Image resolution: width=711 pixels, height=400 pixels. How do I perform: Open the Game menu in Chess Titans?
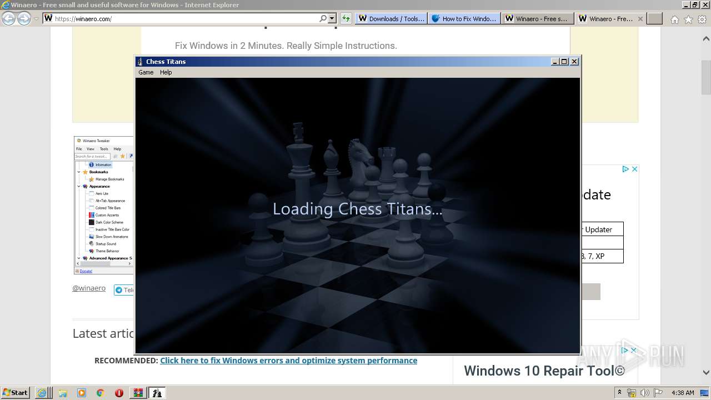tap(146, 72)
